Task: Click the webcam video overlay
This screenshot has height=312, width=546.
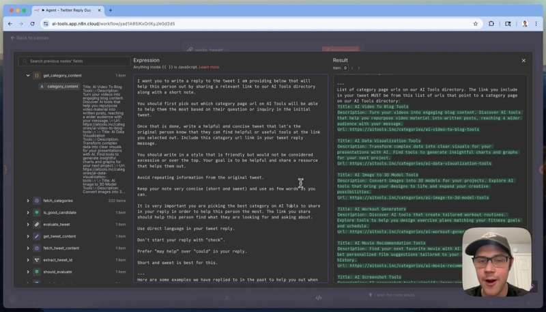Action: click(497, 261)
